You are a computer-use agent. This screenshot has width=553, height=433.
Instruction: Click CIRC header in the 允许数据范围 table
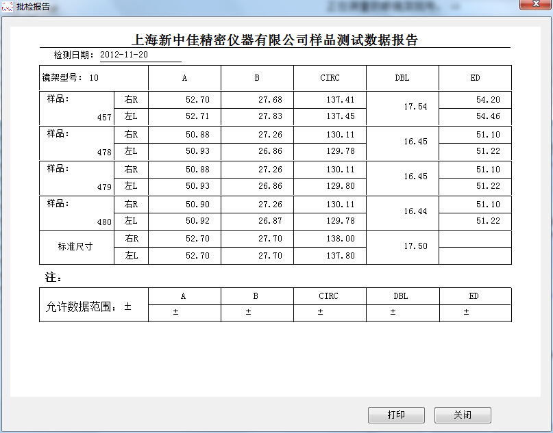328,296
